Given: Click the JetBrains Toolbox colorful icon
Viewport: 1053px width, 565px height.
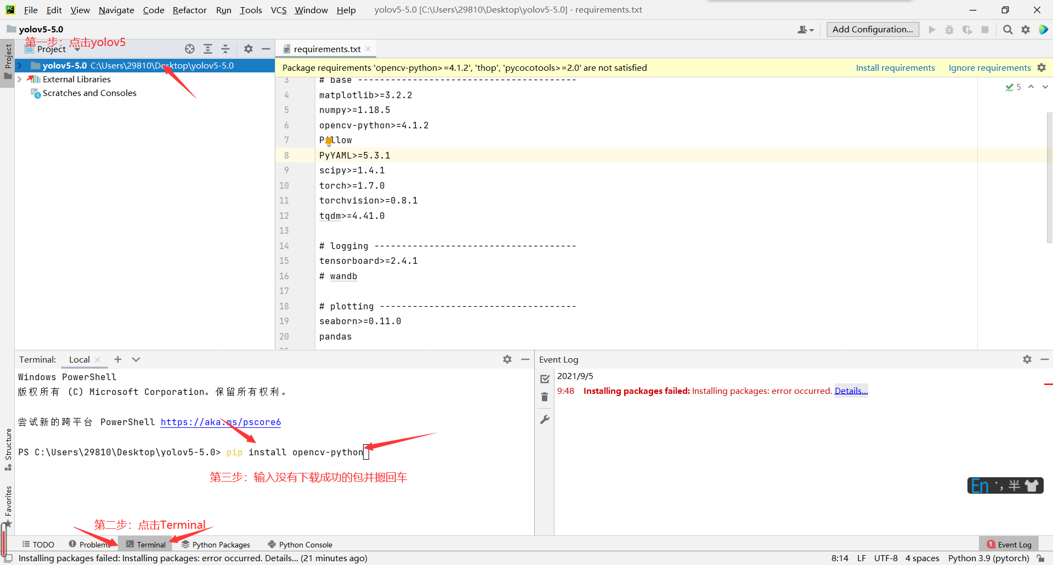Looking at the screenshot, I should pos(1043,30).
